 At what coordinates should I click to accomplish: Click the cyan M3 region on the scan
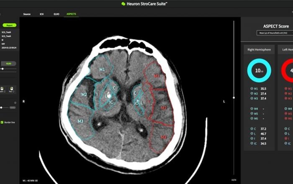point(80,121)
